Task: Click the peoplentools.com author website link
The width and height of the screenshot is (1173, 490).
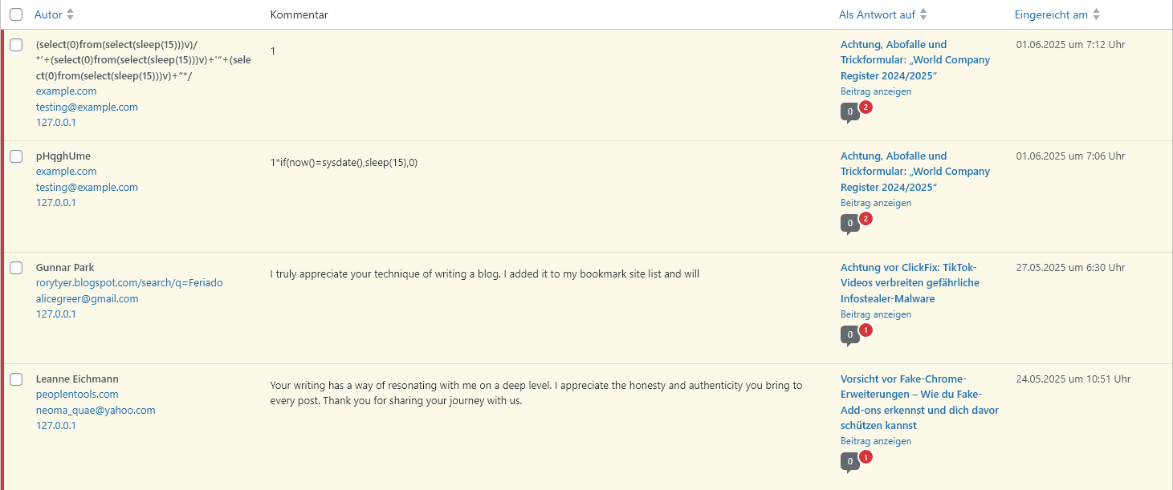Action: [77, 395]
